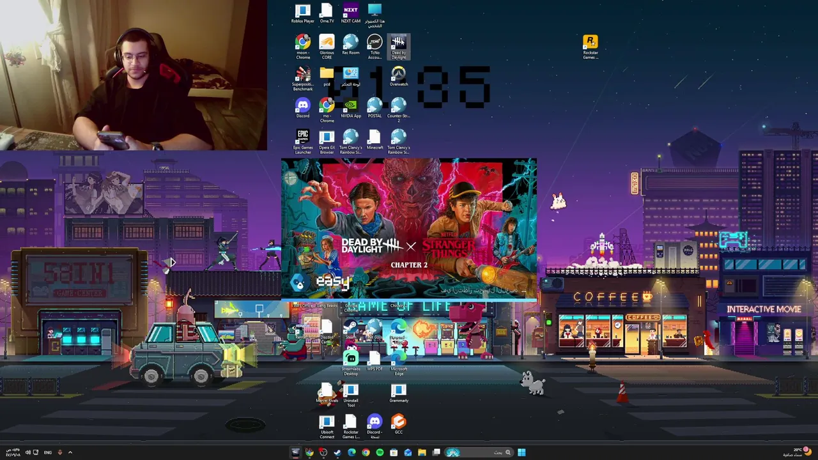
Task: Launch Overwatch from the desktop
Action: [x=398, y=77]
